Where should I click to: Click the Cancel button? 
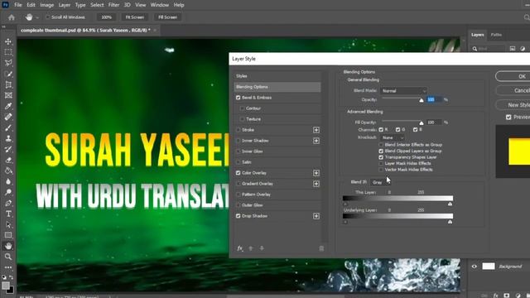(x=513, y=90)
